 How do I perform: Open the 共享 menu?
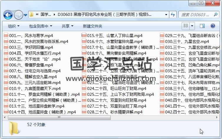point(67,26)
